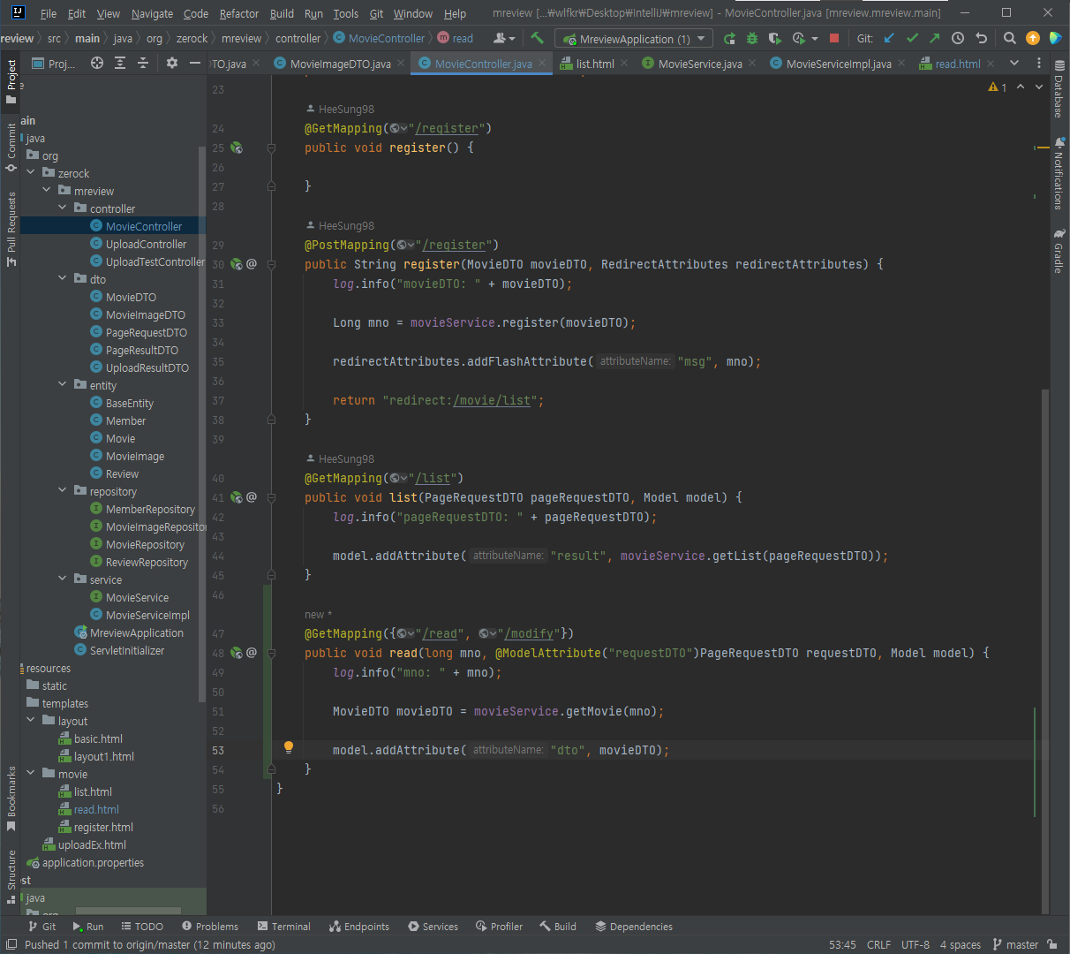Click CRLF line separator in status bar

(878, 944)
